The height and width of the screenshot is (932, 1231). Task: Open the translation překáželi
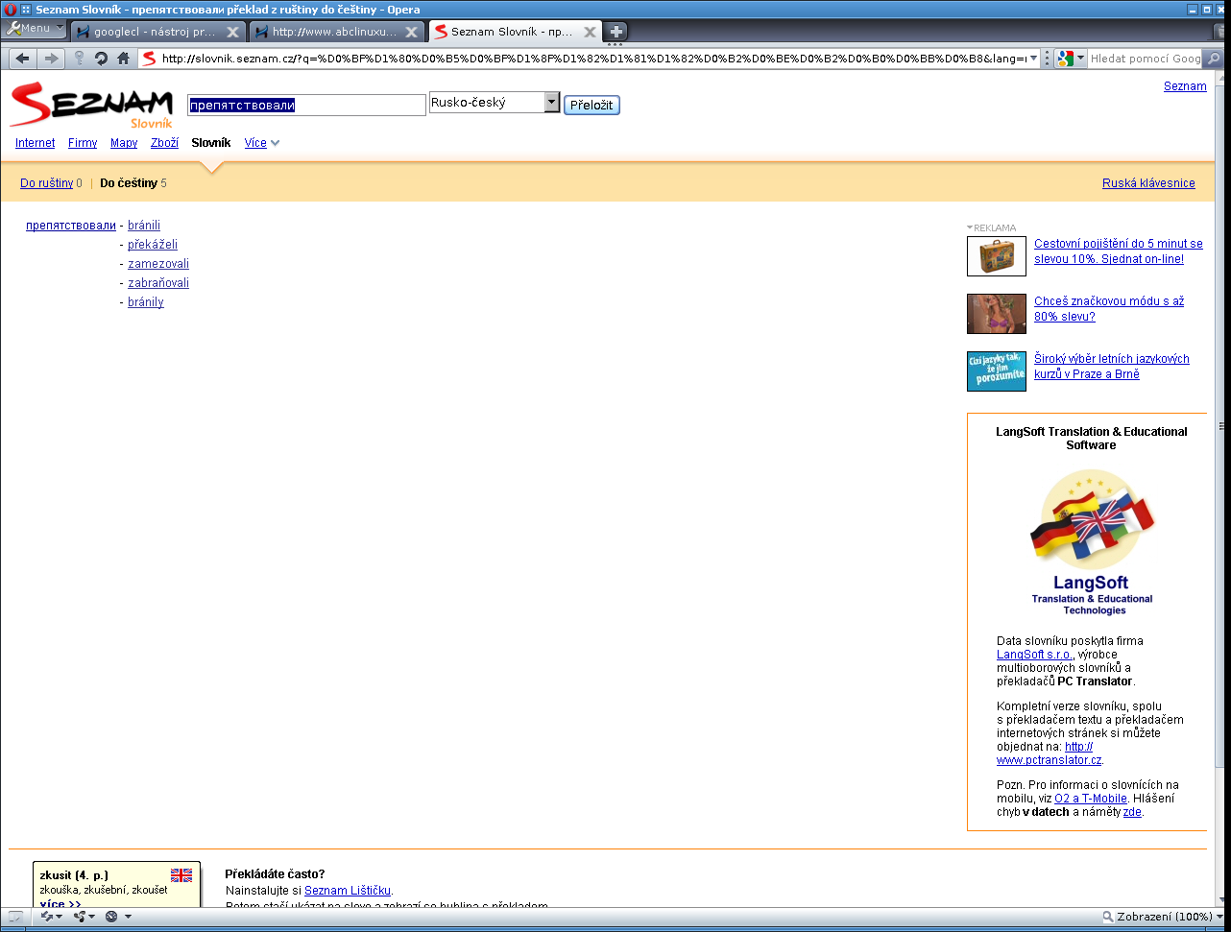point(153,245)
